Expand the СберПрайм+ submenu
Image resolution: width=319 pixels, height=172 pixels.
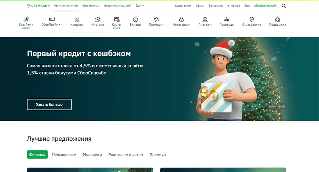[52, 25]
